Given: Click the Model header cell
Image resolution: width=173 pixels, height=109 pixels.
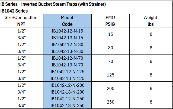Looking at the screenshot, I should [x=67, y=18].
